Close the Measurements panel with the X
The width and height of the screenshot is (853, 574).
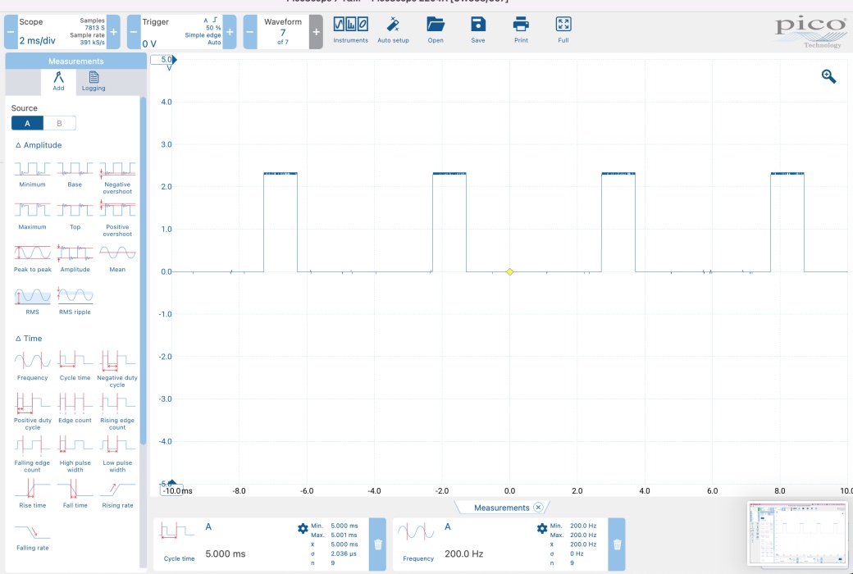pyautogui.click(x=538, y=508)
